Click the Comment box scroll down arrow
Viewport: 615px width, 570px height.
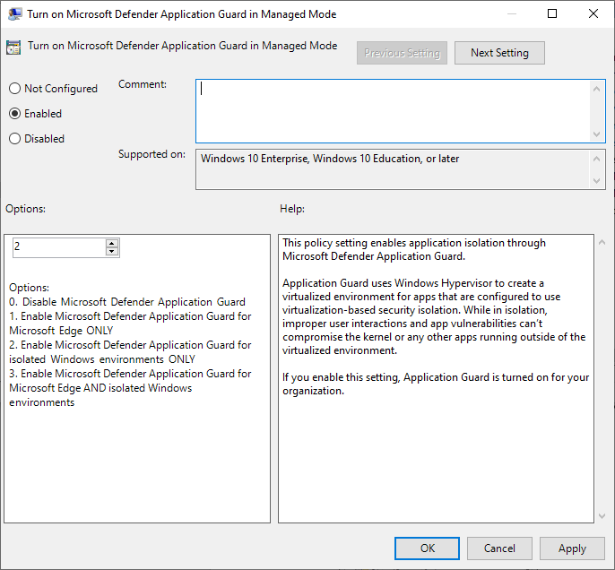click(596, 134)
